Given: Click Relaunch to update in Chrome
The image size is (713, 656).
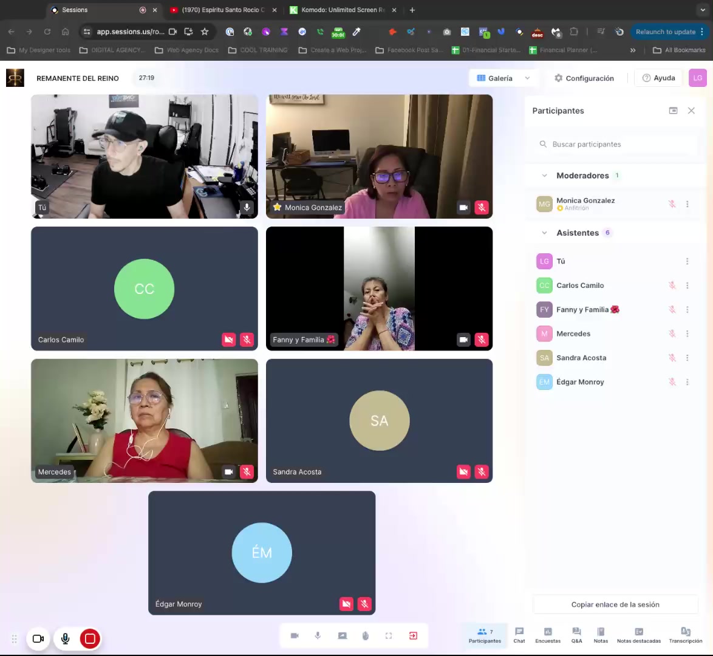Looking at the screenshot, I should (x=665, y=32).
